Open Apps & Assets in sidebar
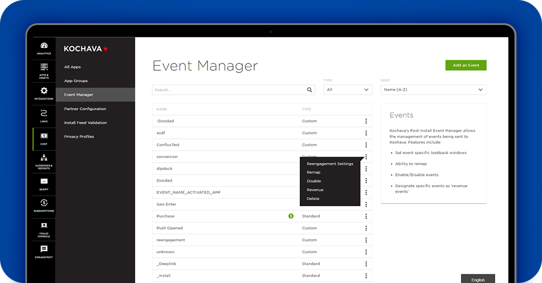 coord(44,71)
